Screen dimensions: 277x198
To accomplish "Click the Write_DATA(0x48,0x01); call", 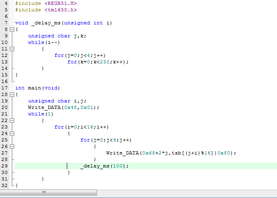I will click(64, 108).
